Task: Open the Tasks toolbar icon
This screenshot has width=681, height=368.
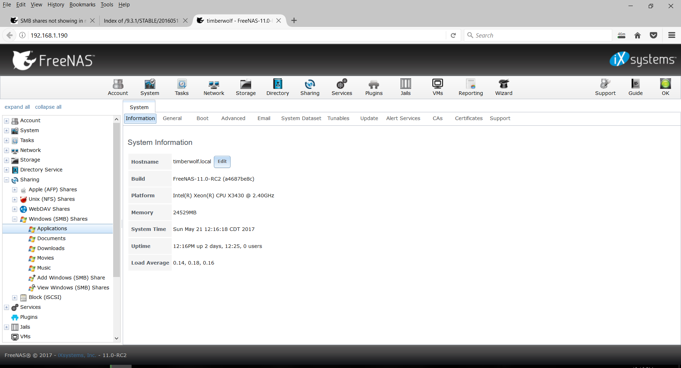Action: pyautogui.click(x=182, y=87)
